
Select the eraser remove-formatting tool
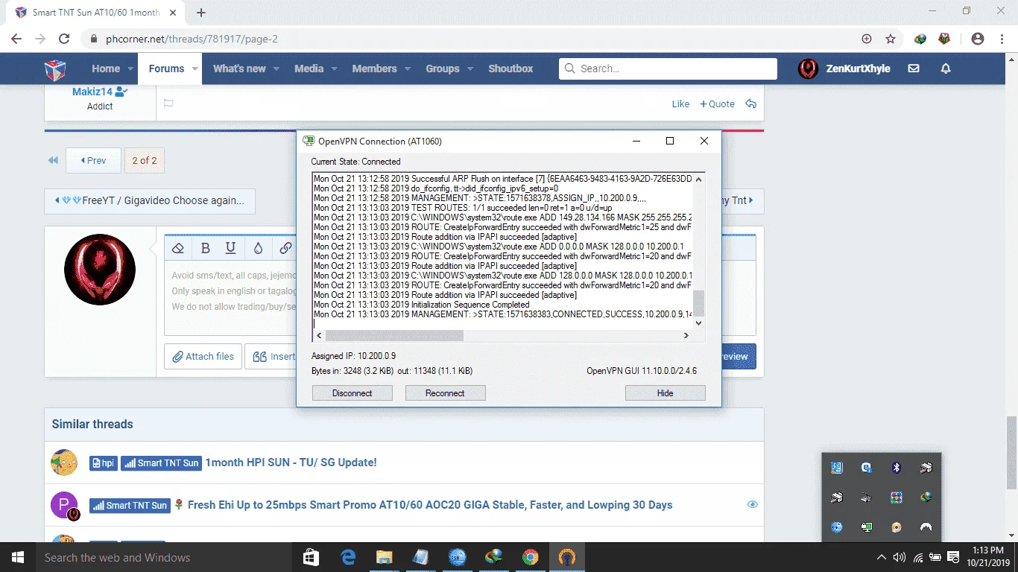click(177, 248)
